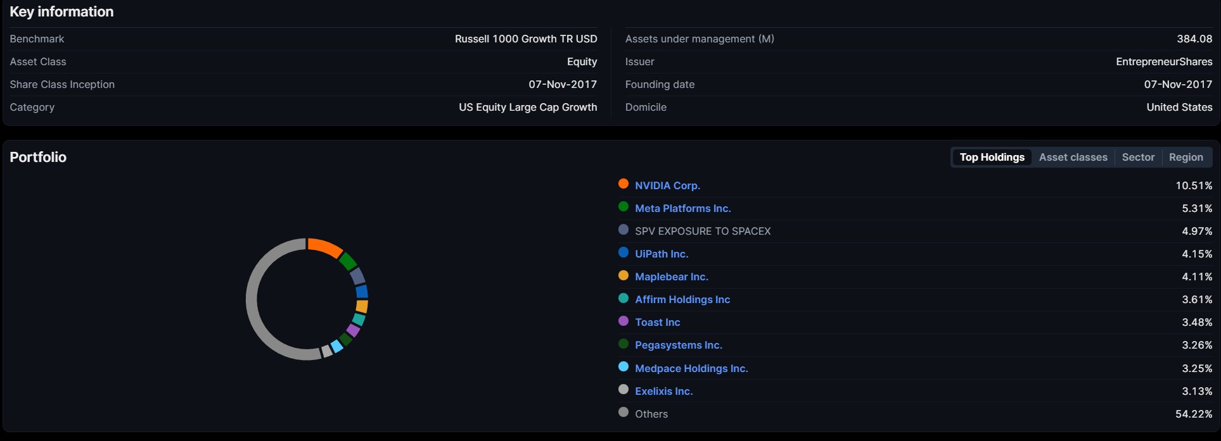Click the 4.15% UiPath weight value
1221x441 pixels.
(x=1197, y=254)
